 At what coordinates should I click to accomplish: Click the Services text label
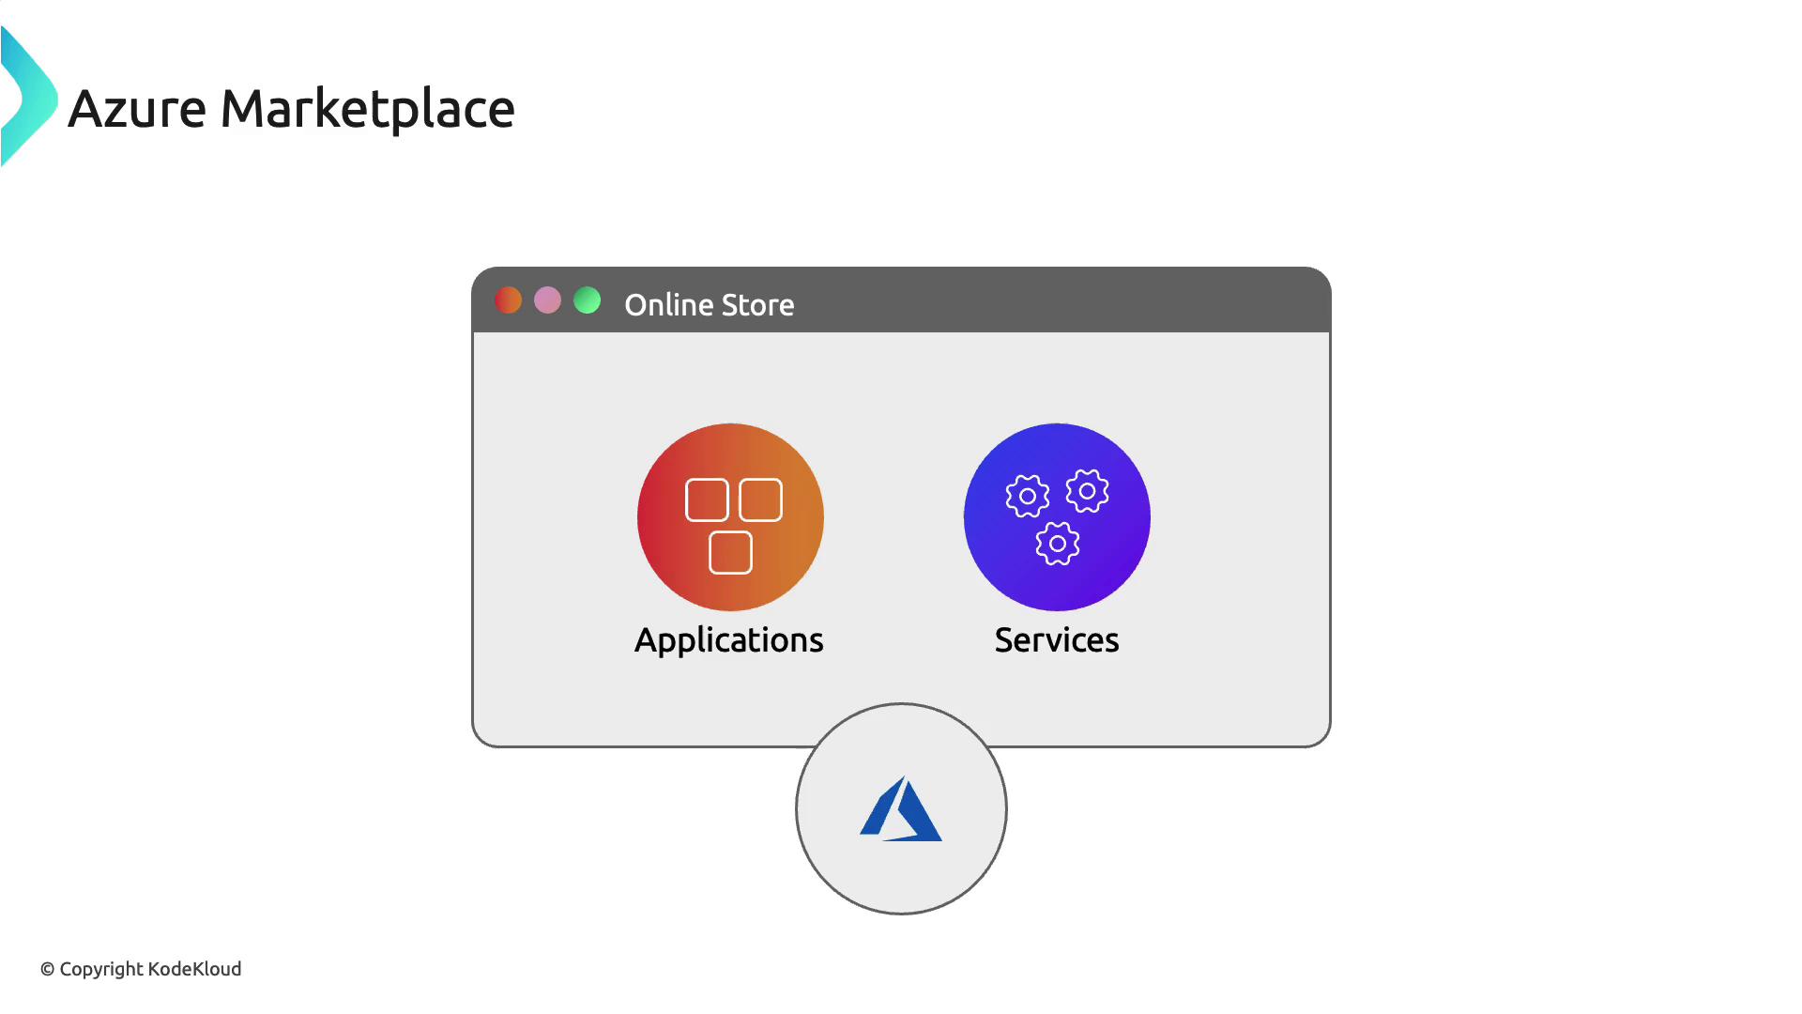coord(1057,640)
